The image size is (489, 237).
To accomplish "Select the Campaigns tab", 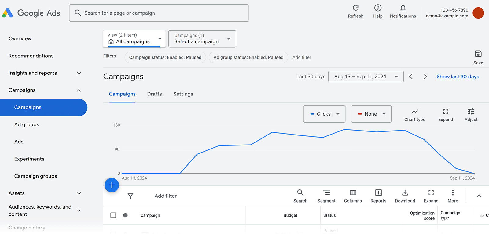I will [x=122, y=94].
